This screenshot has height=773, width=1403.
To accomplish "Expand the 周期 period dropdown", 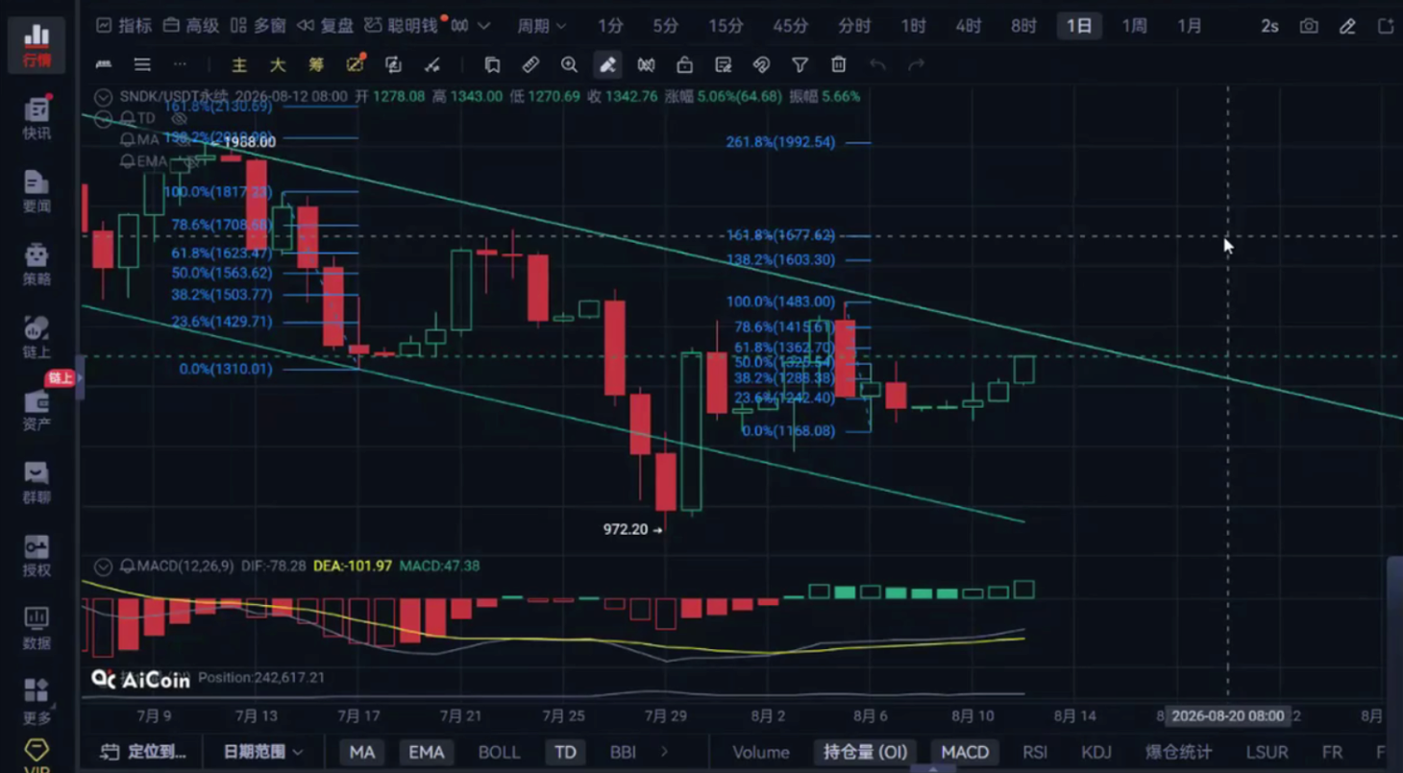I will 541,26.
